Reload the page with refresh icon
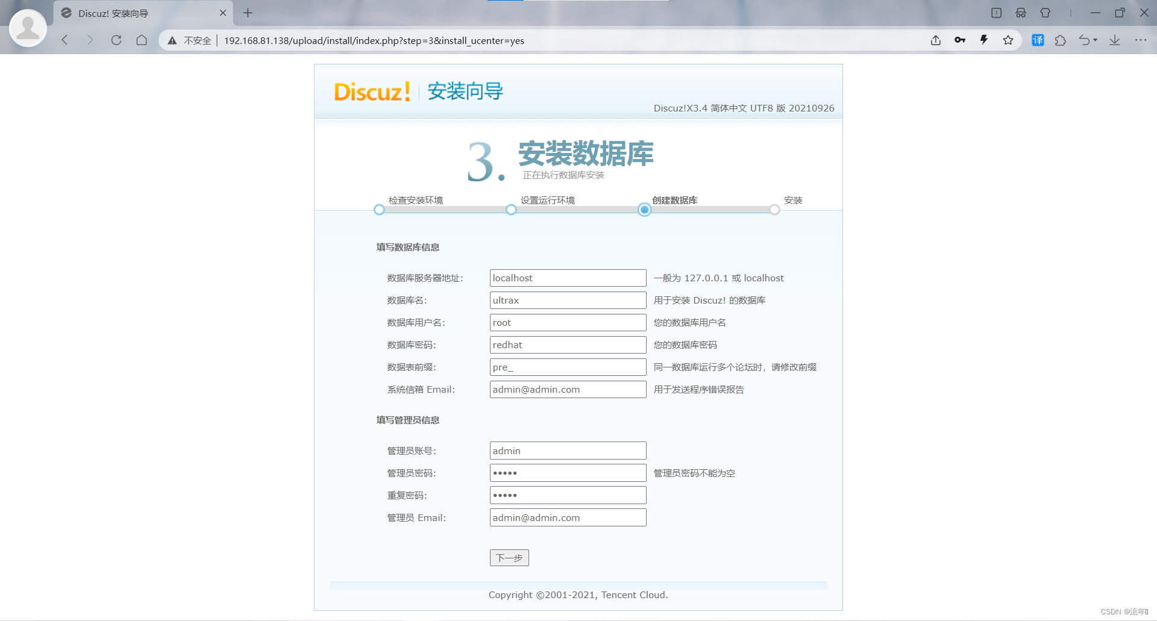1157x621 pixels. point(116,40)
